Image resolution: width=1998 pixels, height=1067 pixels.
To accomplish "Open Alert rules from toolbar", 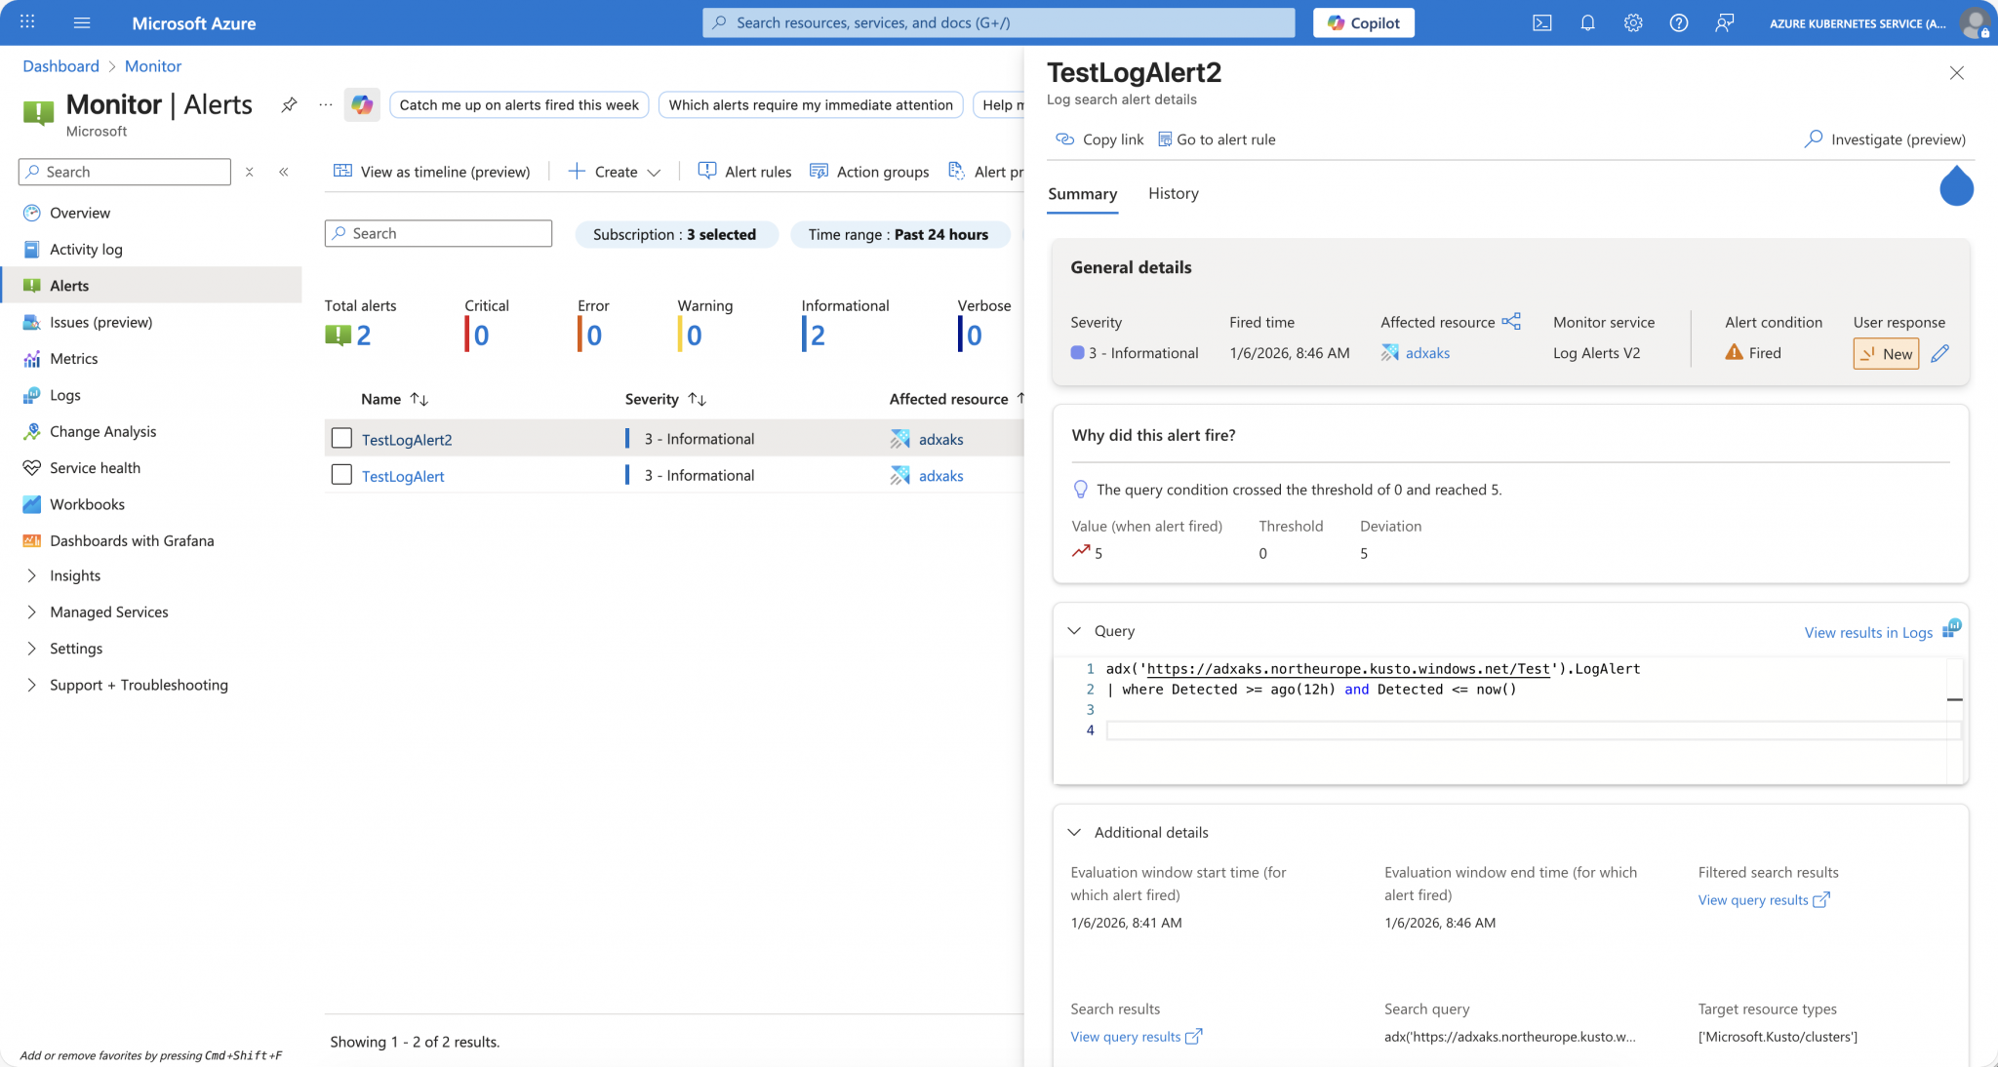I will (744, 172).
